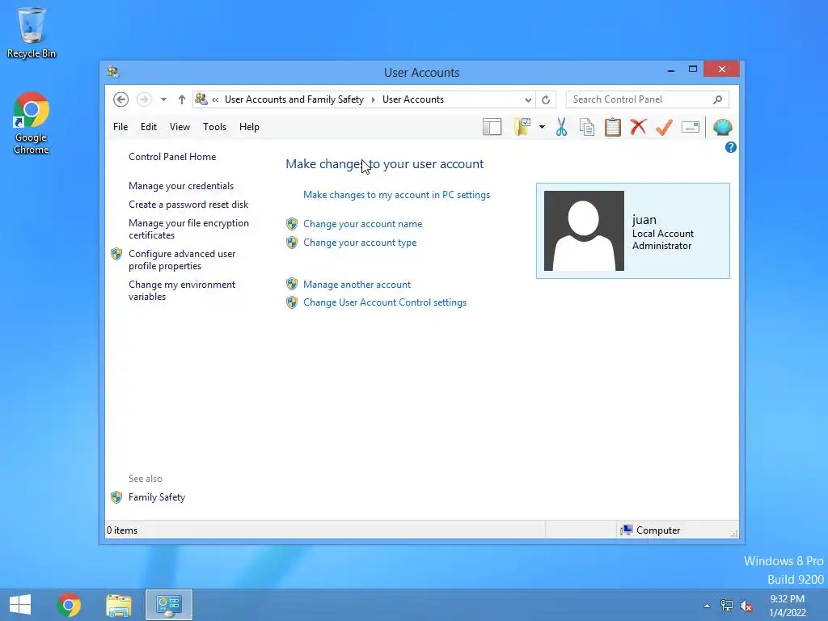Open the blue Help question icon

pos(731,147)
